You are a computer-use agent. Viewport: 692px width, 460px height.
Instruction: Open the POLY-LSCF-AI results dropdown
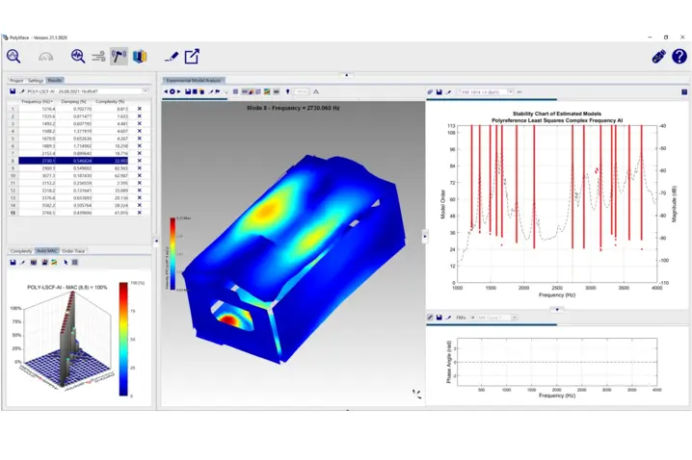point(146,91)
